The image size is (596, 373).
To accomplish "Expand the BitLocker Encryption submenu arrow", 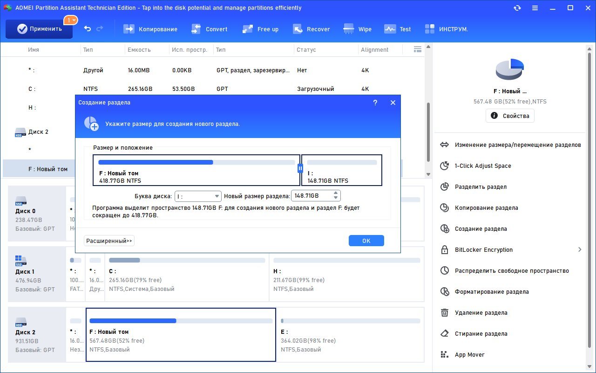I will (x=580, y=250).
